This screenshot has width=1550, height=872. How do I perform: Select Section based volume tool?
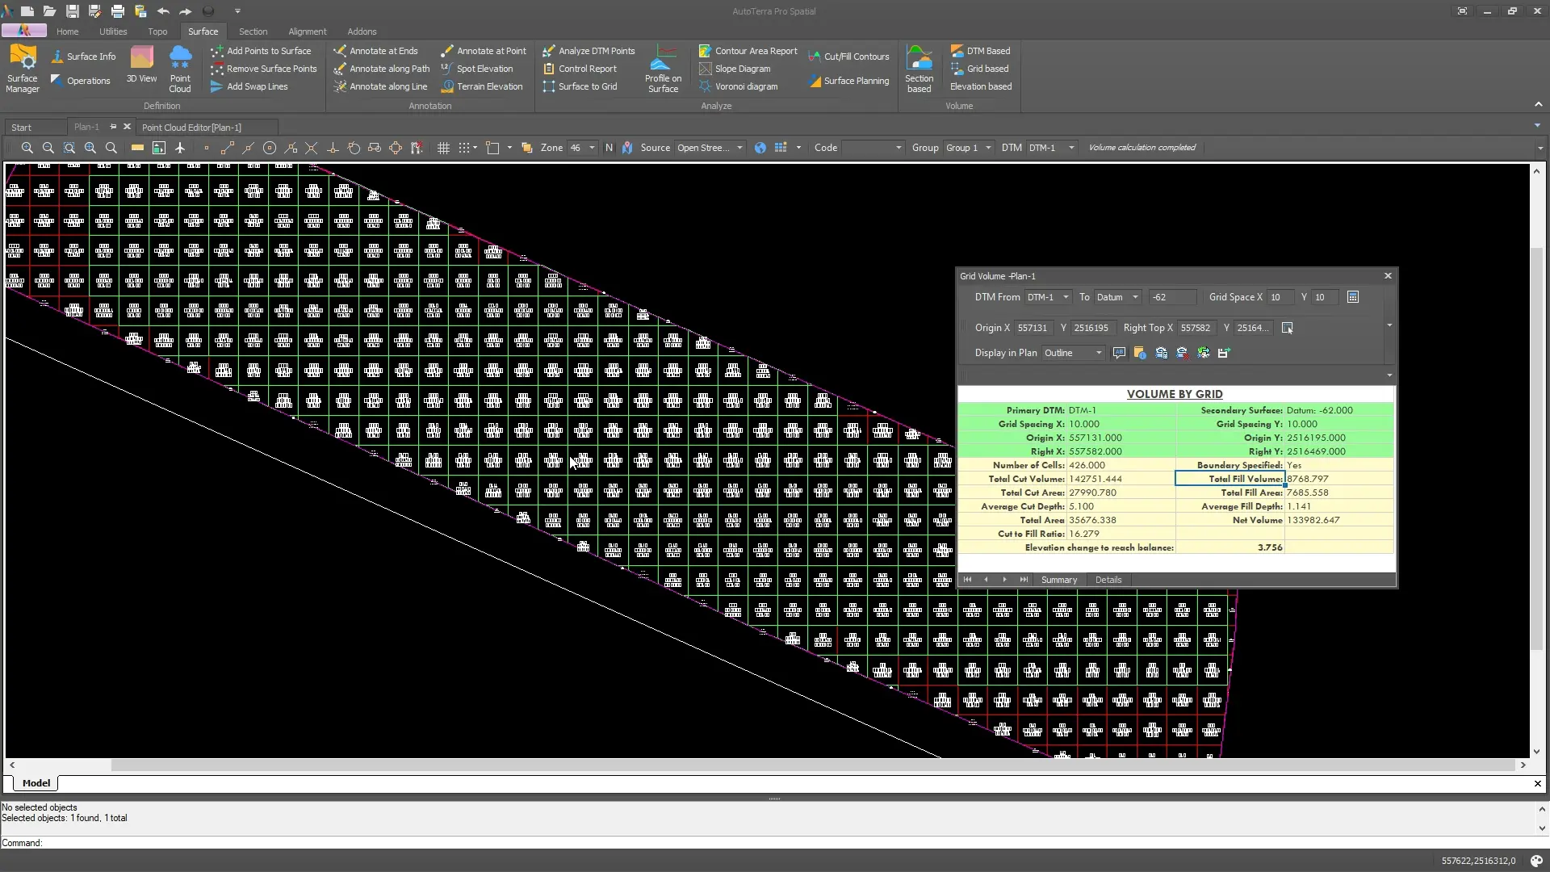pos(919,69)
